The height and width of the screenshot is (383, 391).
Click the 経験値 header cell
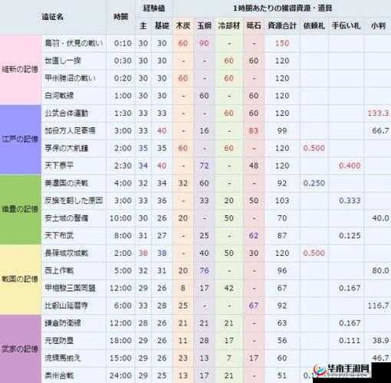point(154,8)
